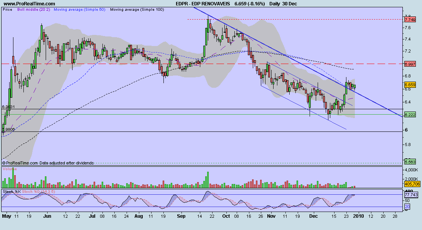Click the 7.6 price axis tick
The height and width of the screenshot is (230, 422).
(407, 28)
